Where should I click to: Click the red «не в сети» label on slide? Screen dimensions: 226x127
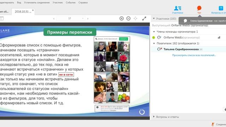66,74
